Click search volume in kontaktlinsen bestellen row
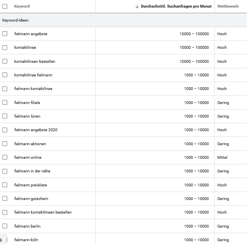248x246 pixels. pyautogui.click(x=194, y=61)
